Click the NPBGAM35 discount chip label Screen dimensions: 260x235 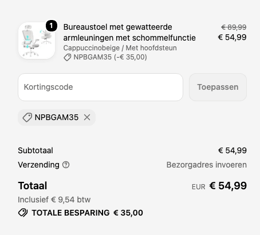57,117
